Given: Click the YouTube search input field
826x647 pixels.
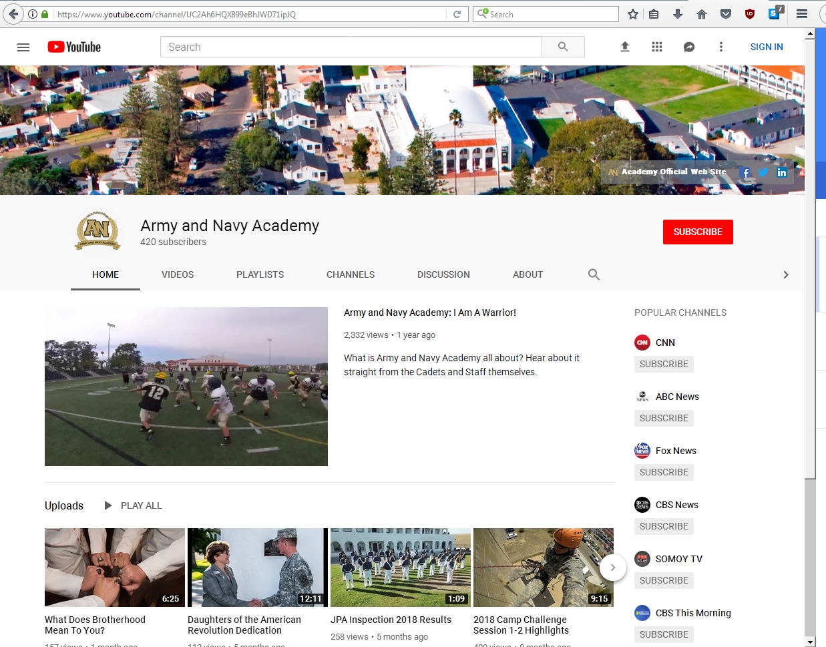Looking at the screenshot, I should pos(351,47).
